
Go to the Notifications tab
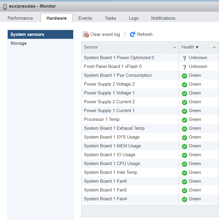point(163,18)
